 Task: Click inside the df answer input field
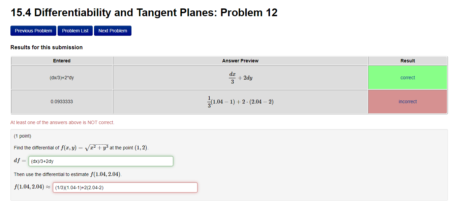(x=101, y=161)
